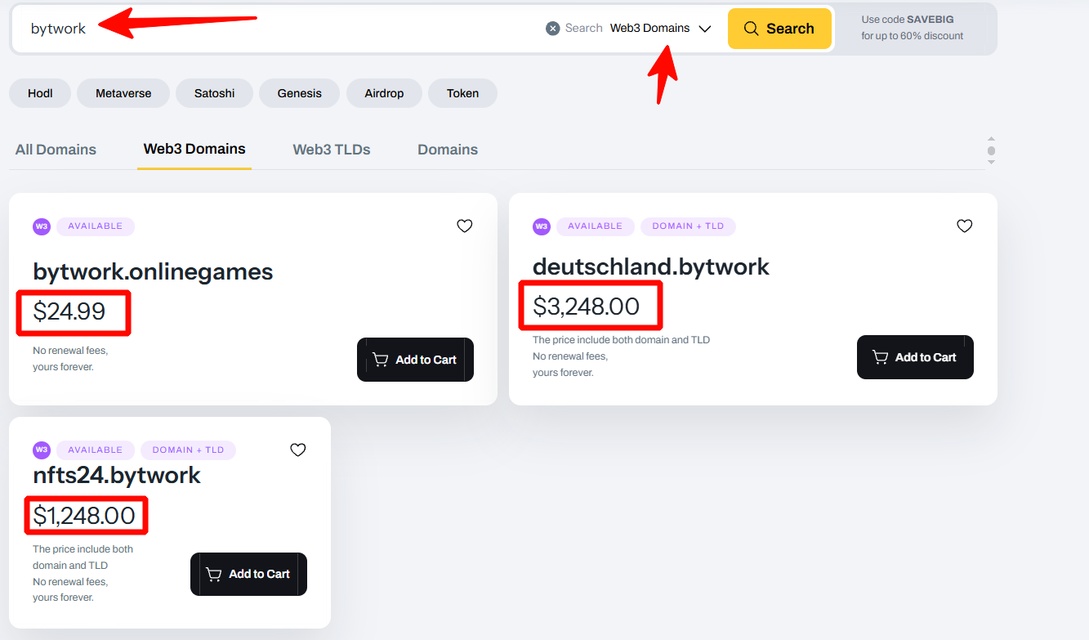The width and height of the screenshot is (1089, 640).
Task: Add nfts24.bytwork to cart
Action: click(x=248, y=574)
